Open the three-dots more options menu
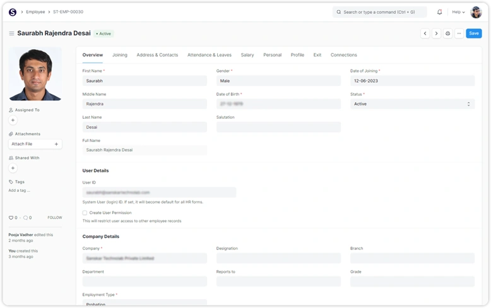Screen dimensions: 491x308 click(459, 33)
